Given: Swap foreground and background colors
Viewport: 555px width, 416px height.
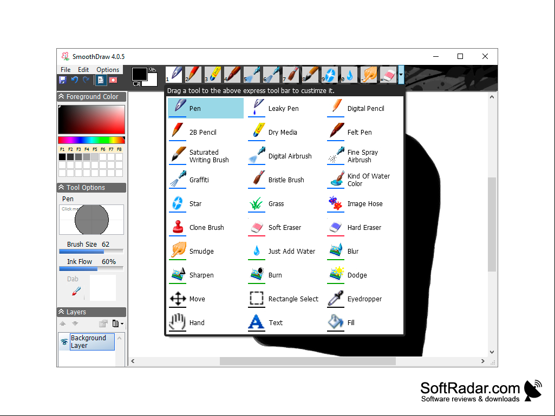Looking at the screenshot, I should [153, 70].
